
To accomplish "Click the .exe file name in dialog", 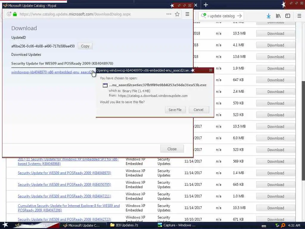I will (x=158, y=85).
